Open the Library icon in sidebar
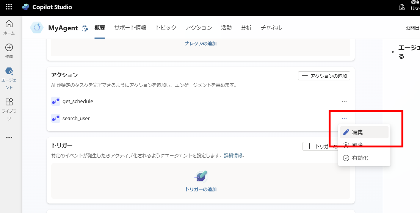This screenshot has width=420, height=213. [9, 102]
